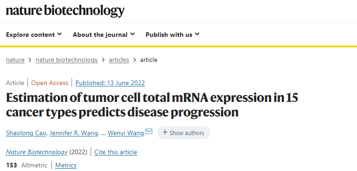Click the nature biotechnology logo
This screenshot has width=357, height=171.
pyautogui.click(x=65, y=10)
